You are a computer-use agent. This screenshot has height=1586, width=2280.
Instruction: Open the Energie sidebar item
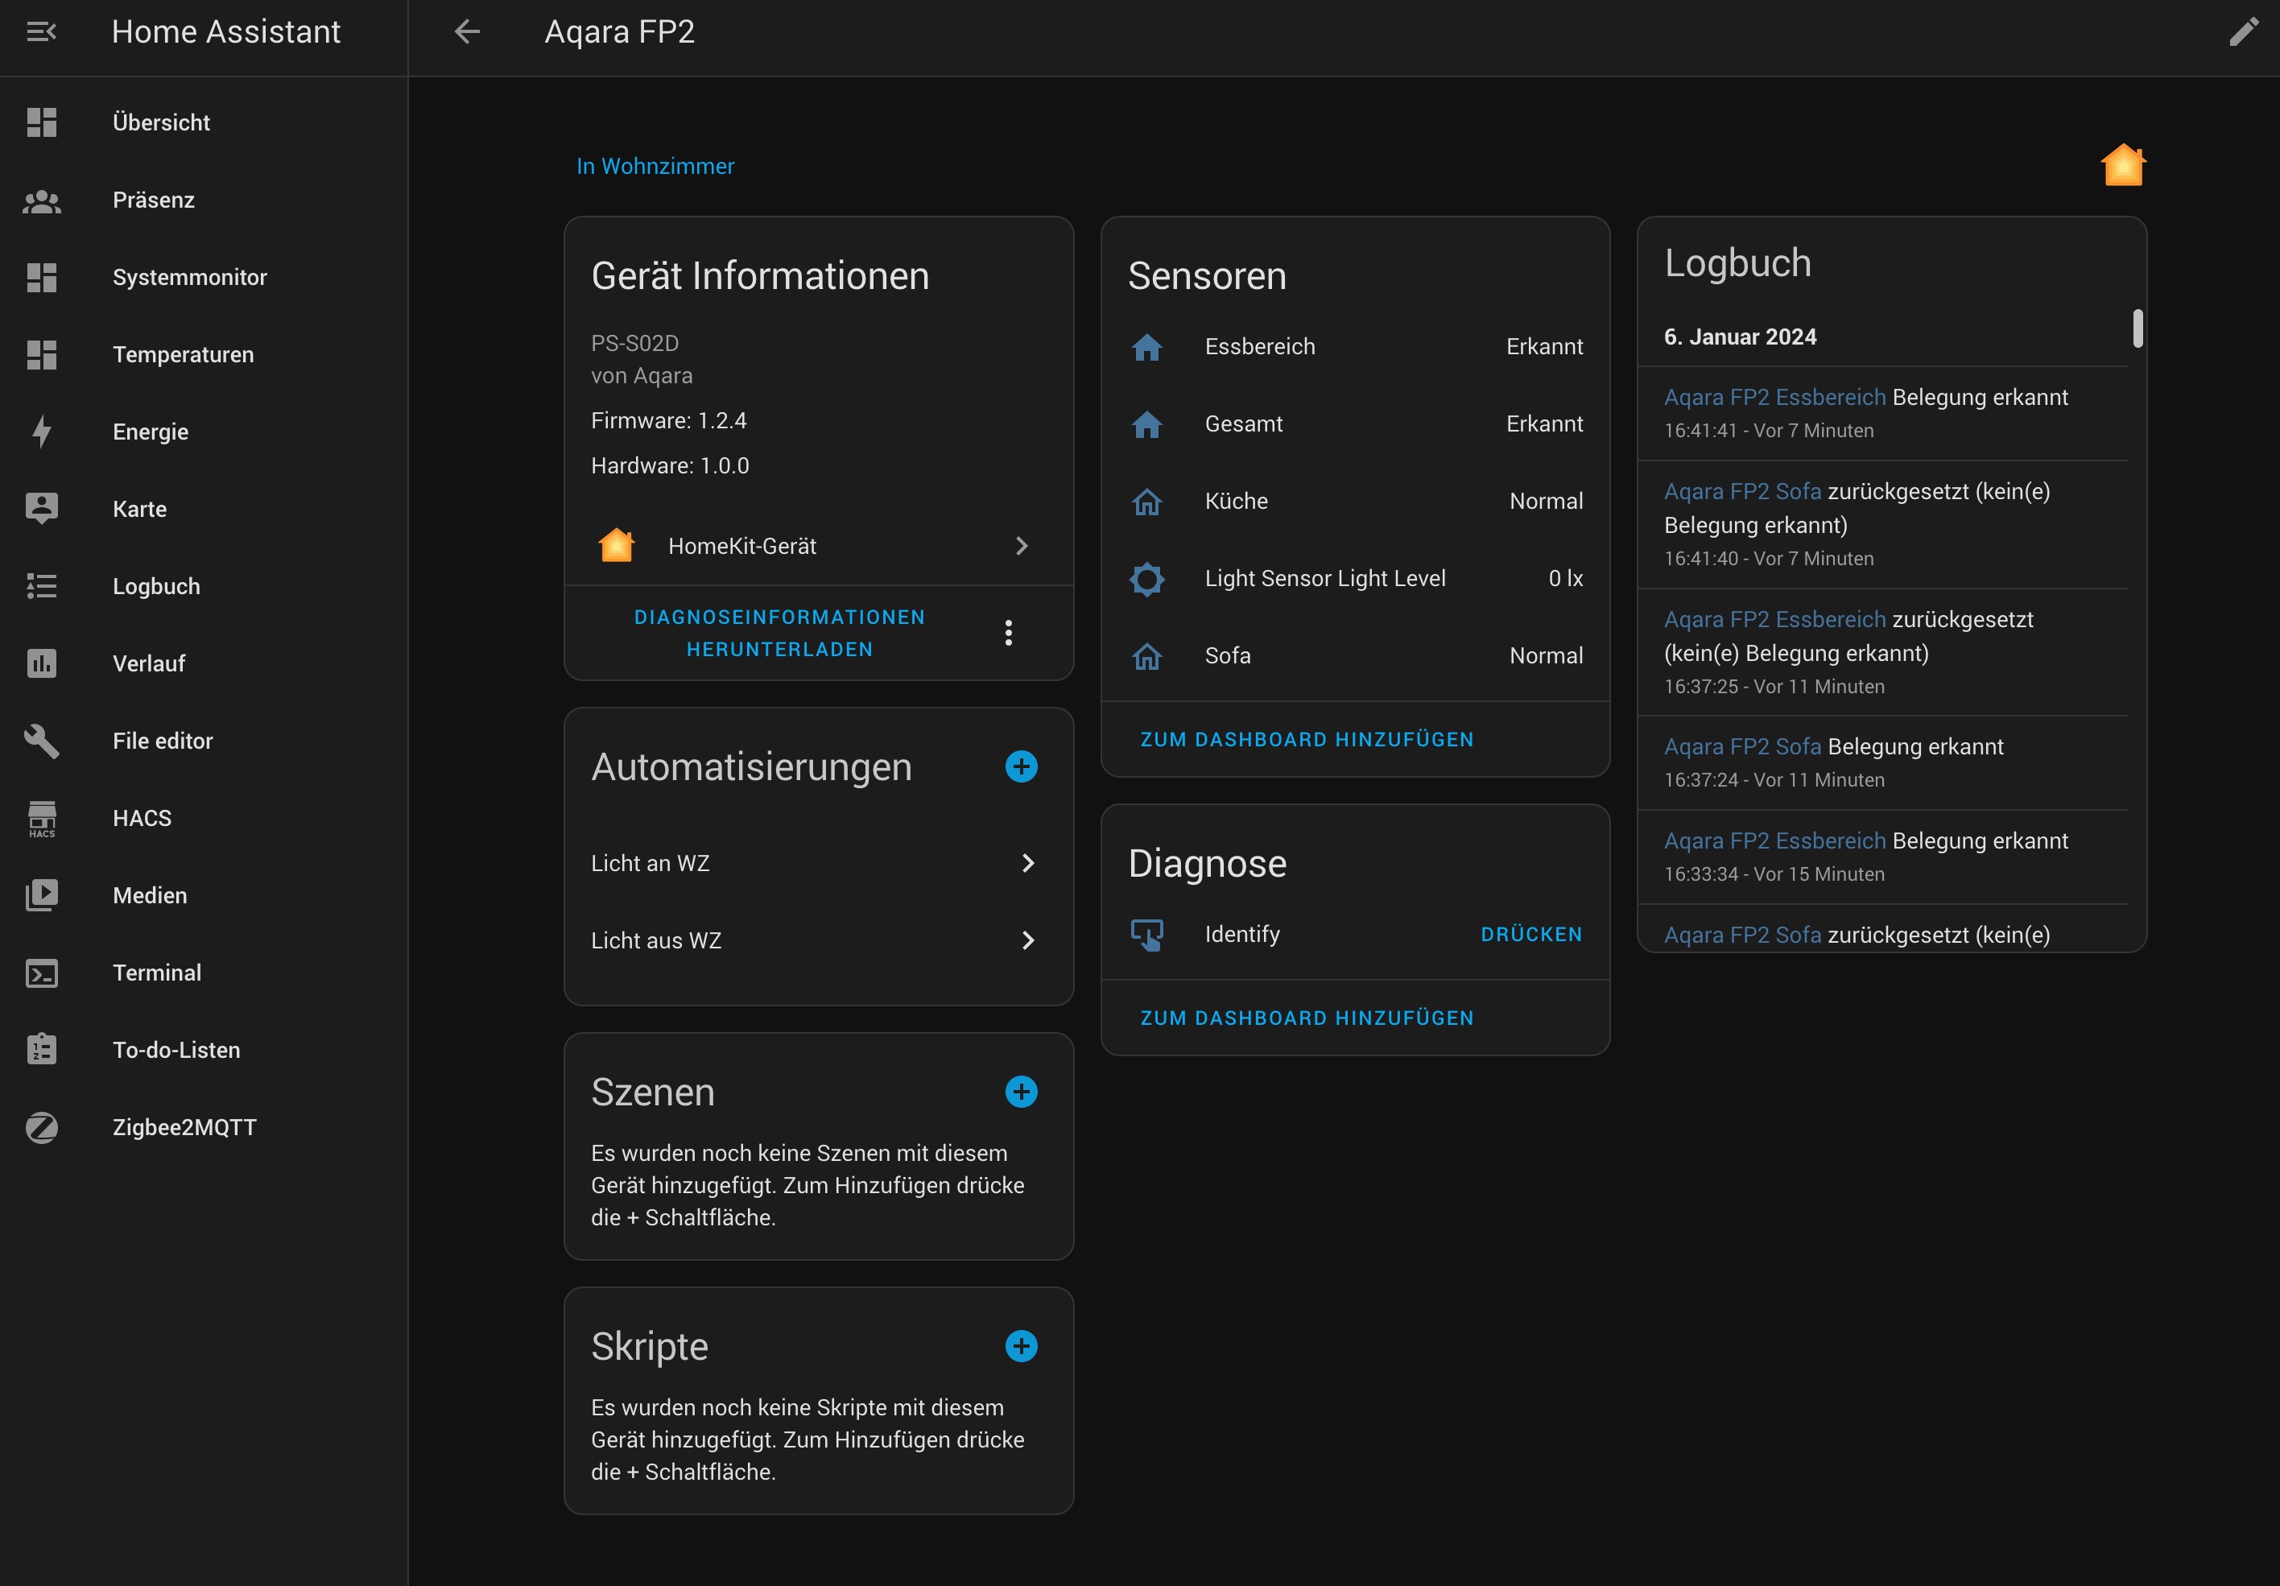pyautogui.click(x=150, y=432)
